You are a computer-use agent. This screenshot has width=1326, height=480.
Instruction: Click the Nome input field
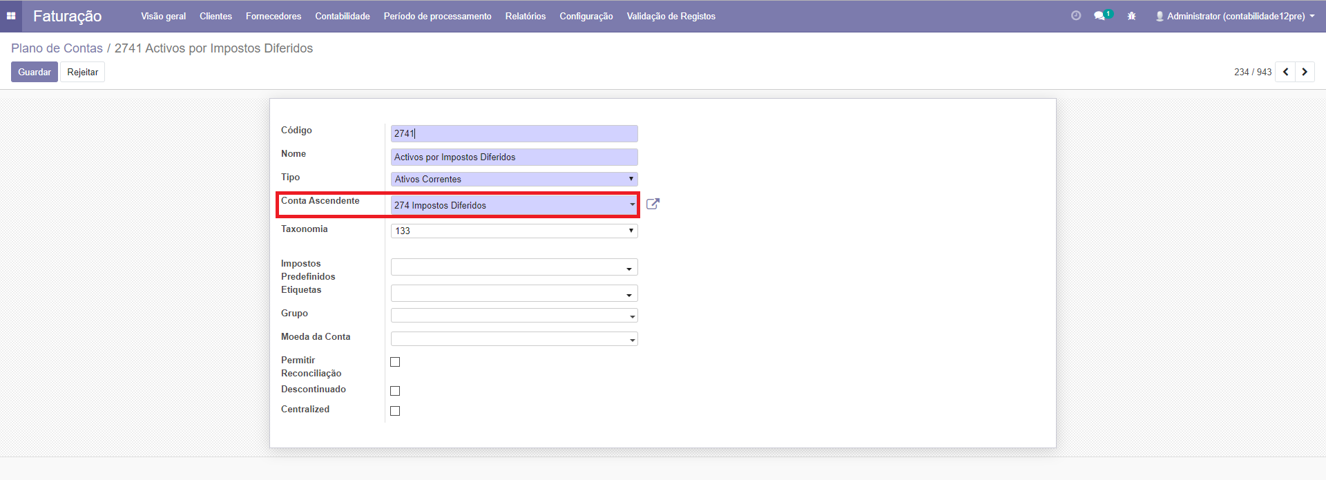[514, 157]
